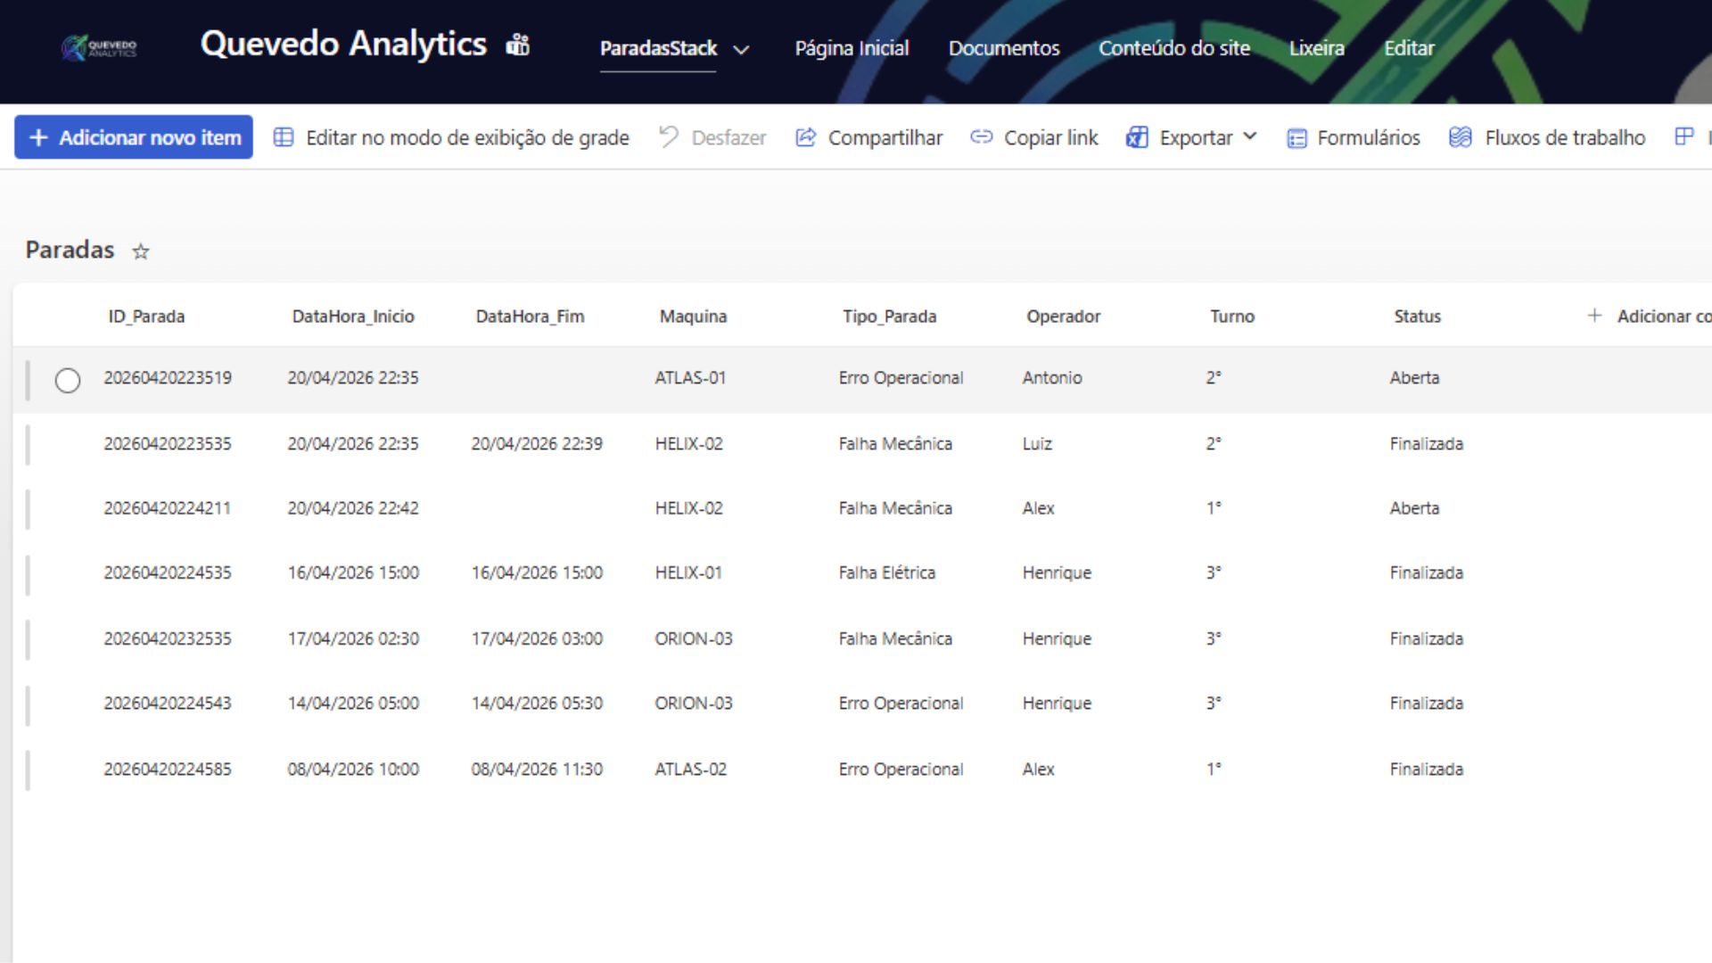The image size is (1712, 963).
Task: Open the ParadasStack navigation dropdown
Action: [673, 49]
